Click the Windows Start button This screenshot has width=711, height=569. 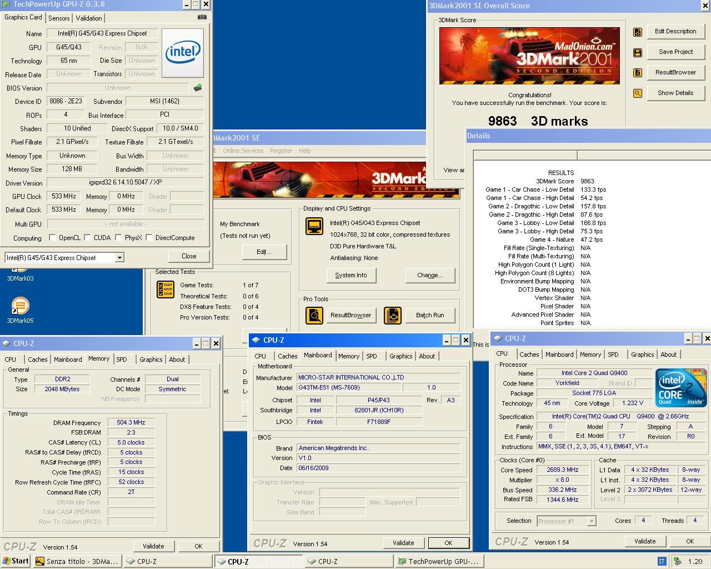pos(15,561)
